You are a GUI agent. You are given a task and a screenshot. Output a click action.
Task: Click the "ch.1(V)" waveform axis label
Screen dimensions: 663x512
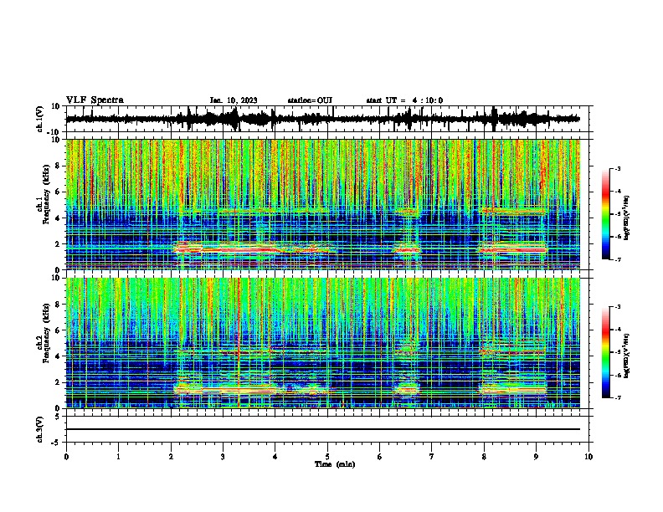pos(40,119)
